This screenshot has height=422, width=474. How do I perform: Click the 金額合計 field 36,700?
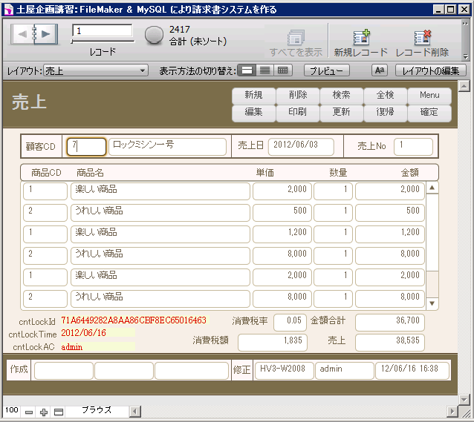(390, 323)
